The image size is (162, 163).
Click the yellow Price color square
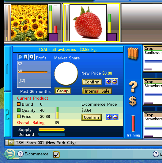pyautogui.click(x=19, y=116)
